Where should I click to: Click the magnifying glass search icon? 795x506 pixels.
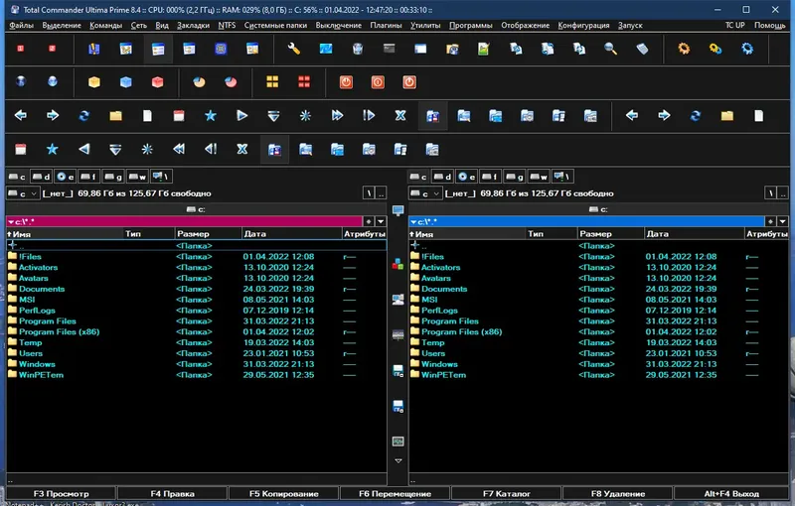coord(610,49)
